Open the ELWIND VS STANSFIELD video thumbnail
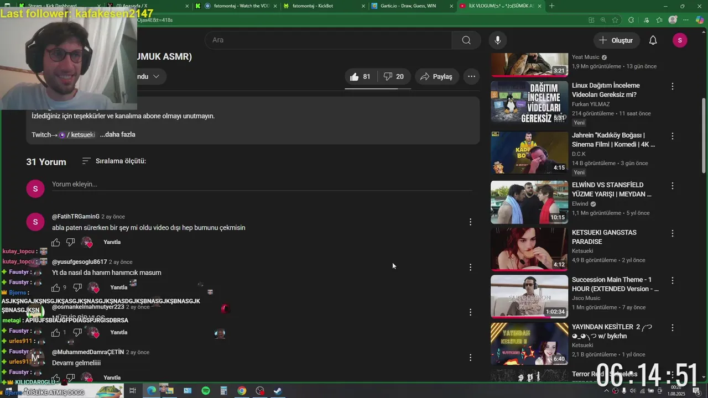This screenshot has width=708, height=398. (x=529, y=202)
